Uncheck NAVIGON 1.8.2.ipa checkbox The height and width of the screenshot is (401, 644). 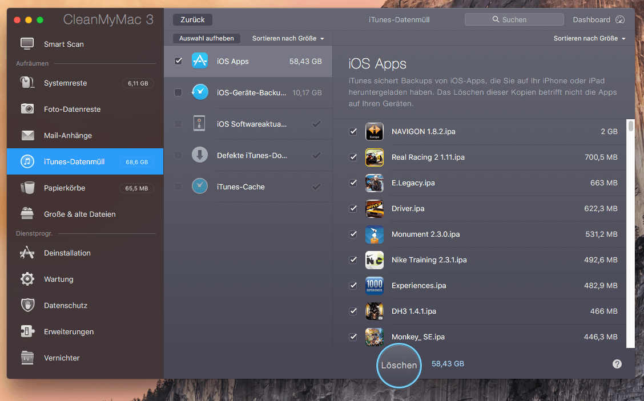353,131
